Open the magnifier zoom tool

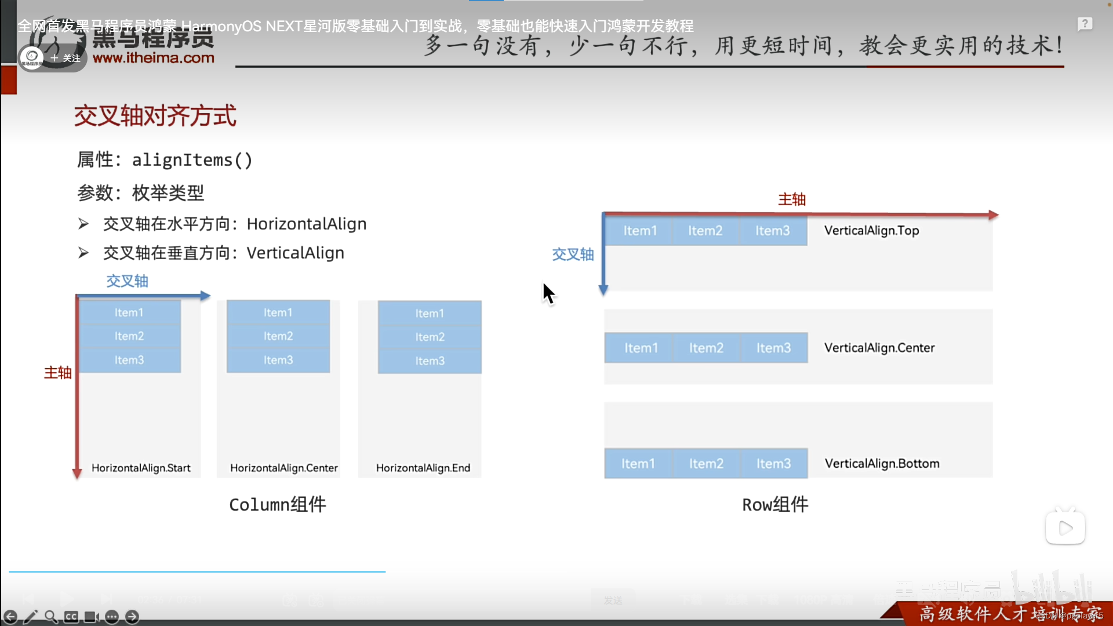coord(51,617)
